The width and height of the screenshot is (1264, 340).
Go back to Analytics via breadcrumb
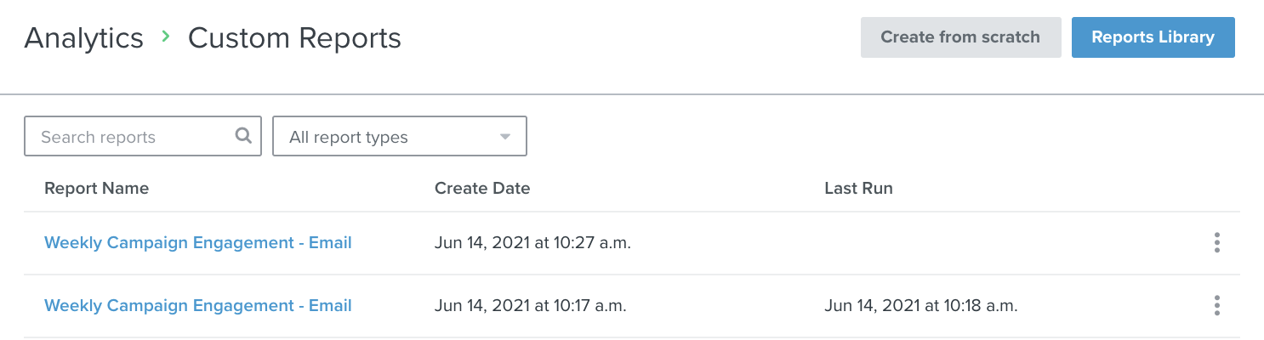coord(83,38)
